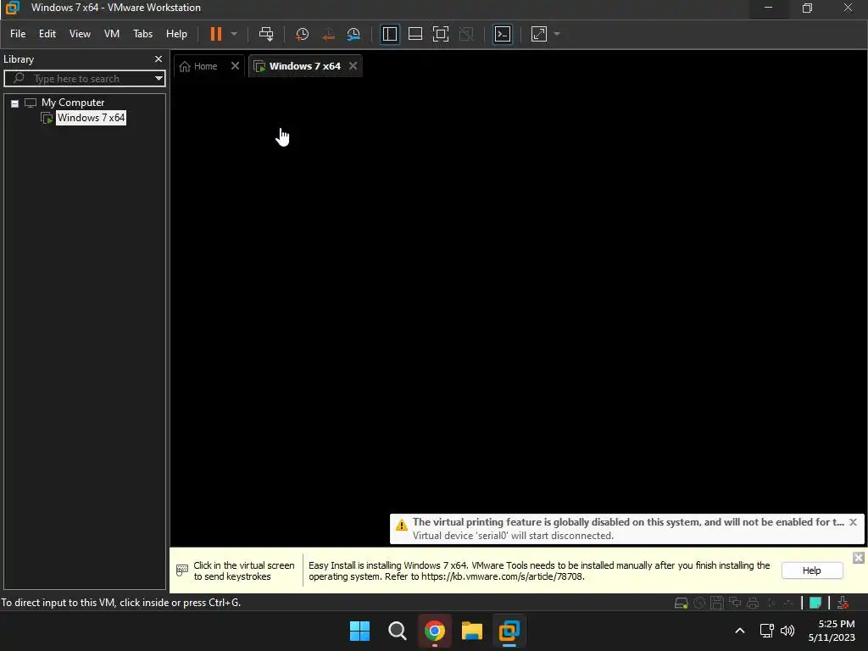The height and width of the screenshot is (651, 868).
Task: Open the Help menu
Action: (176, 34)
